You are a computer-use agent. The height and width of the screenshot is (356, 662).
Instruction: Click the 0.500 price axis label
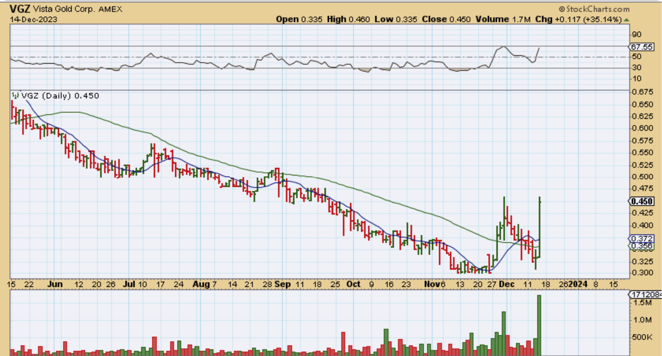pos(642,177)
